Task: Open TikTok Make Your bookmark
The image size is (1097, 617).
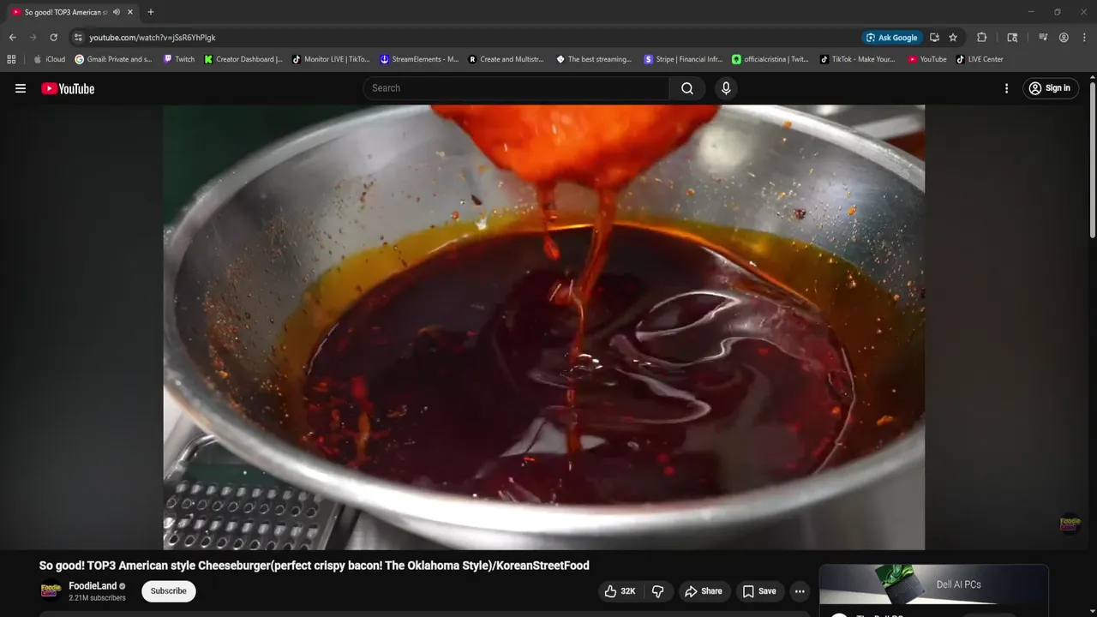Action: pos(858,59)
